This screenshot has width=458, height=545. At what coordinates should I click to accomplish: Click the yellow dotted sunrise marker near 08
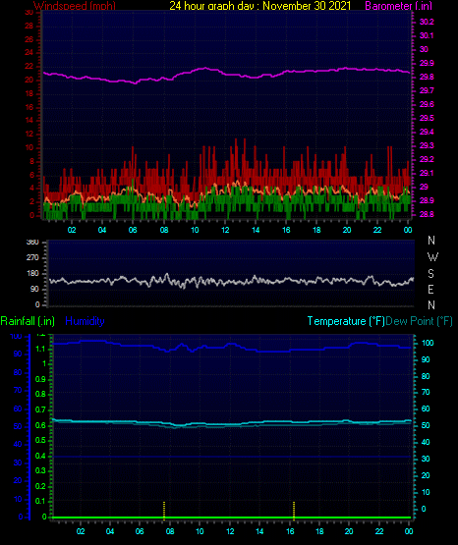click(164, 511)
